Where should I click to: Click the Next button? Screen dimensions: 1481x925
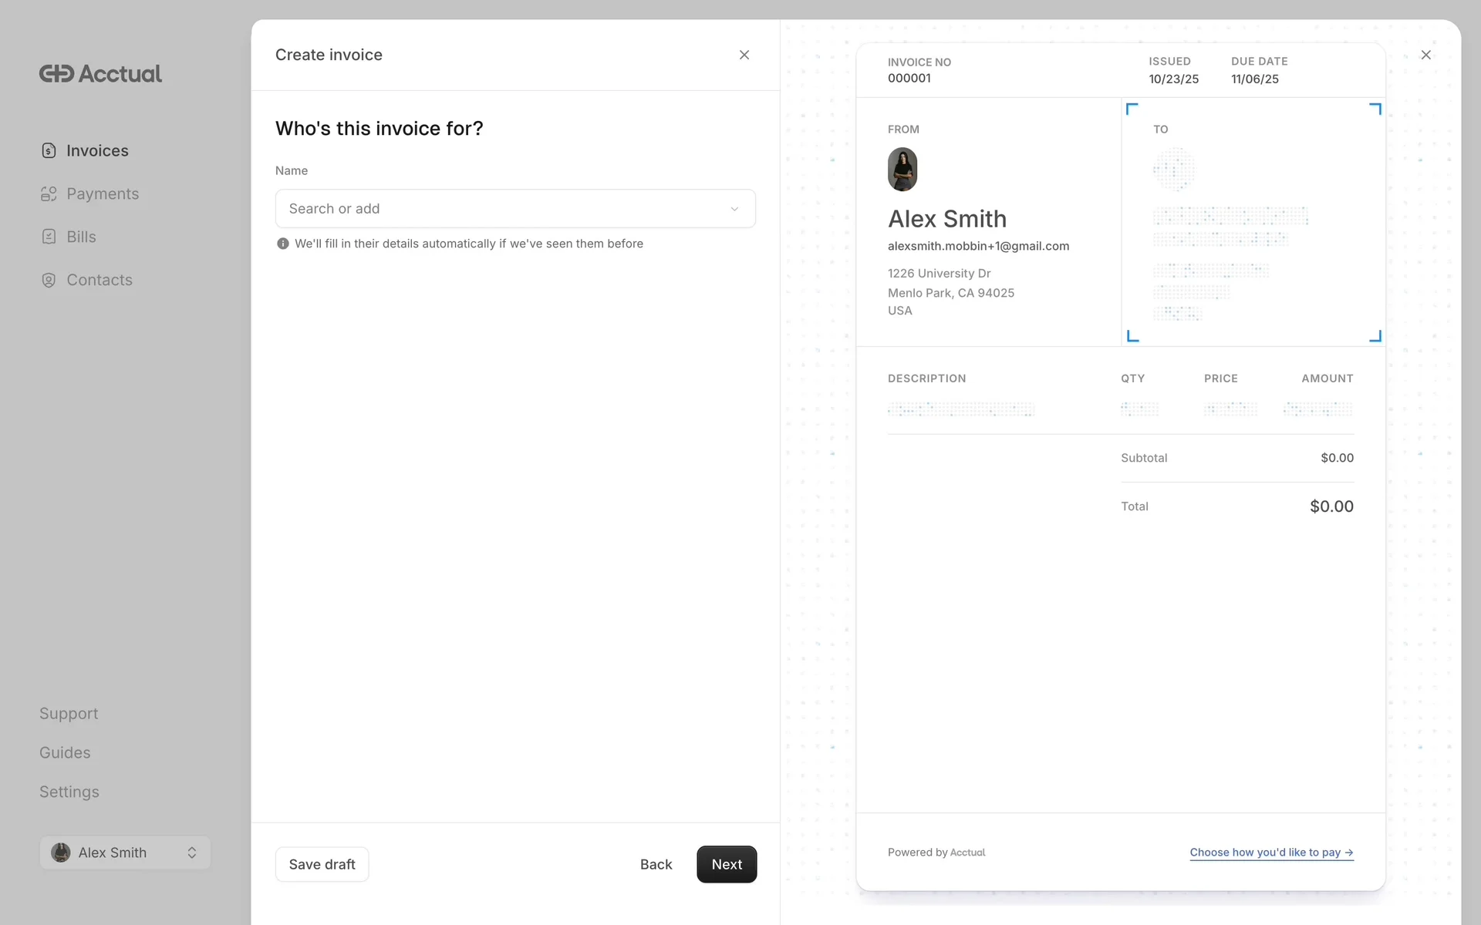pos(726,864)
